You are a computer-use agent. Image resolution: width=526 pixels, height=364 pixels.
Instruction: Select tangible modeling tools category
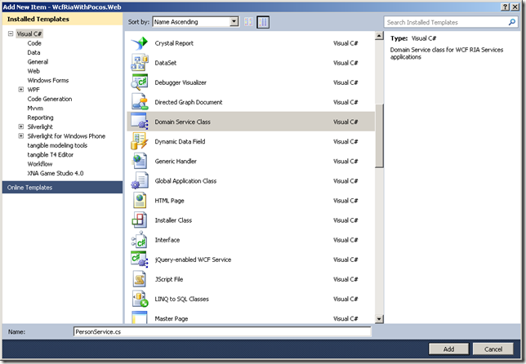(x=57, y=145)
